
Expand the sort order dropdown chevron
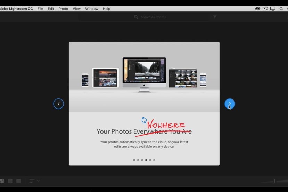(38, 181)
